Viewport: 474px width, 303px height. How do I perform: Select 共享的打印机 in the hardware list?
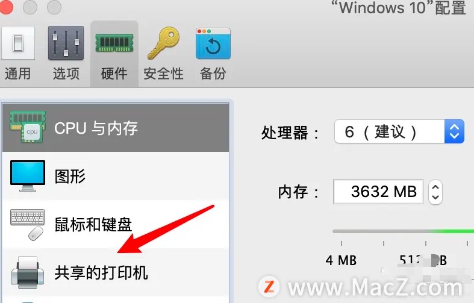tap(116, 272)
